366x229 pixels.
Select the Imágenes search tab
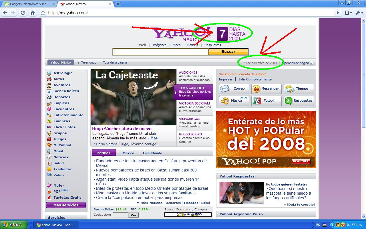click(159, 45)
